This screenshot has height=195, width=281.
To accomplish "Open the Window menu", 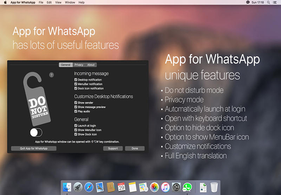I will point(70,2).
